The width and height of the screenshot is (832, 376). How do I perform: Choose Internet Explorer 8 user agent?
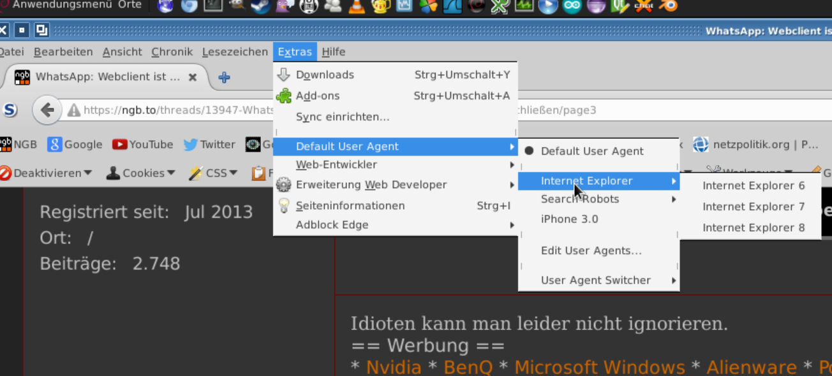pyautogui.click(x=753, y=228)
